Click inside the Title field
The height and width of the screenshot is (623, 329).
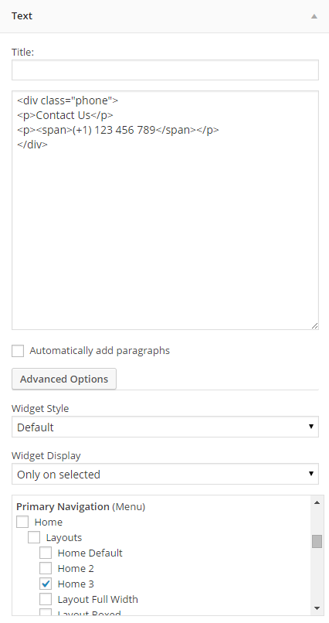pyautogui.click(x=165, y=70)
